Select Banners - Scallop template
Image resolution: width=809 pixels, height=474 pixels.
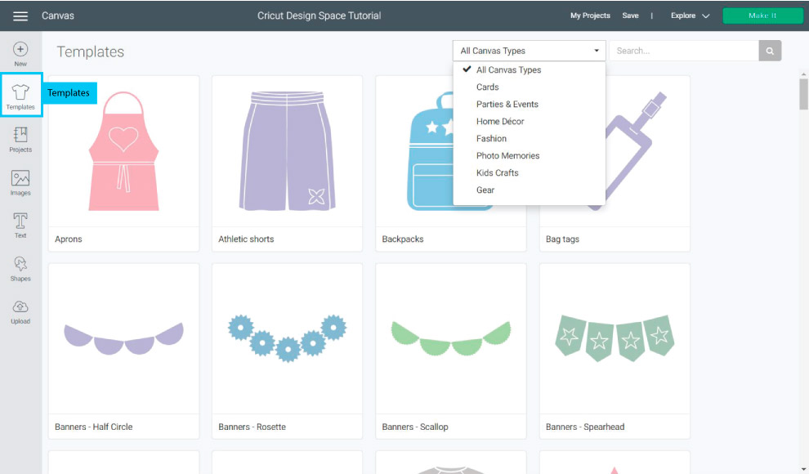450,351
